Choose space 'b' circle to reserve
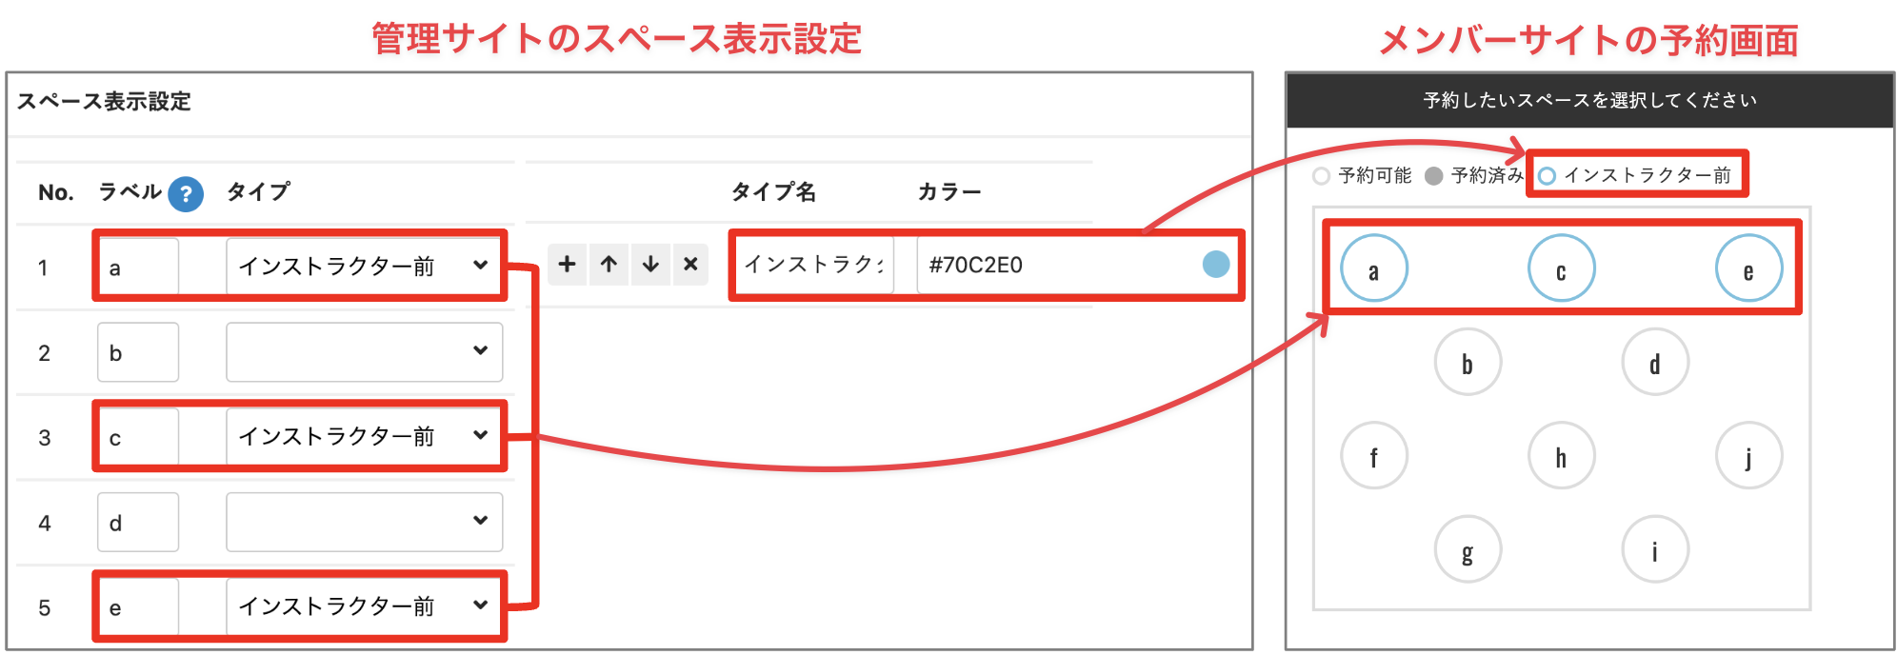The width and height of the screenshot is (1897, 655). coord(1468,363)
